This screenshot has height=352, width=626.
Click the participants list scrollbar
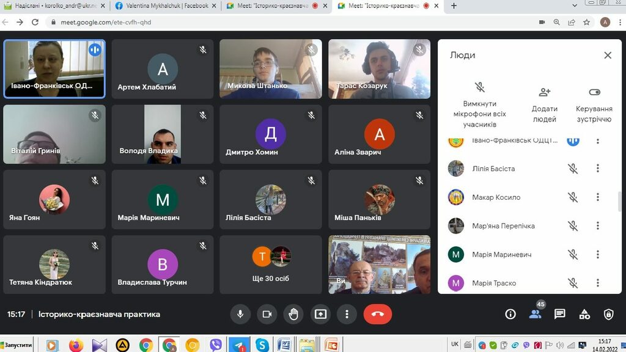click(620, 200)
